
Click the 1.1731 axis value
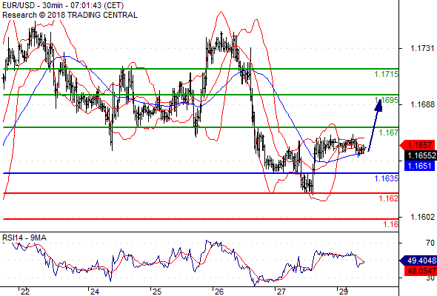click(x=422, y=48)
